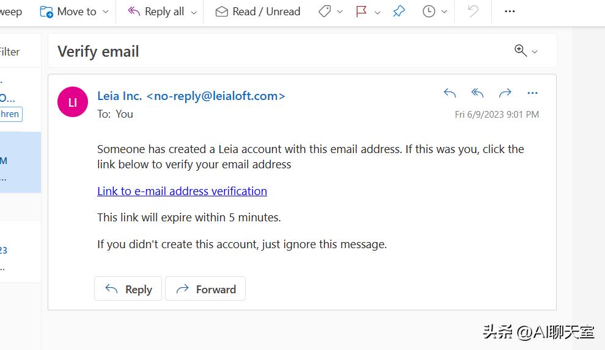Open more actions ellipsis in message header

(x=532, y=93)
